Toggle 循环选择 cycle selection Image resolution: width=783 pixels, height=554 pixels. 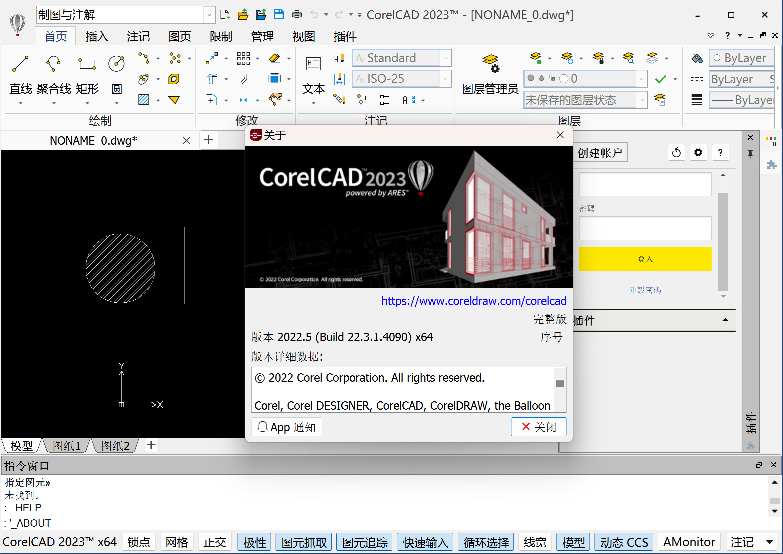[x=486, y=542]
